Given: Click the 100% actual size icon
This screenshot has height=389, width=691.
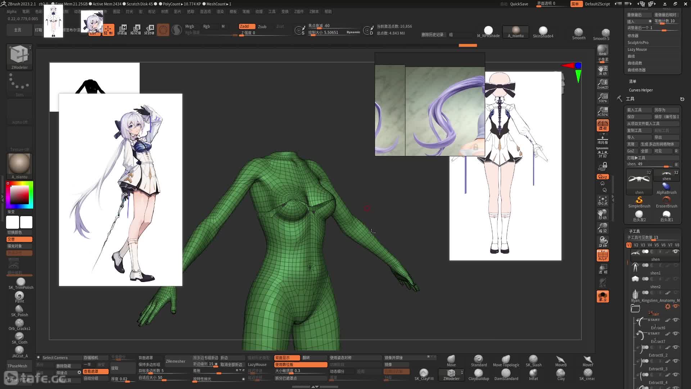Looking at the screenshot, I should coord(602,98).
